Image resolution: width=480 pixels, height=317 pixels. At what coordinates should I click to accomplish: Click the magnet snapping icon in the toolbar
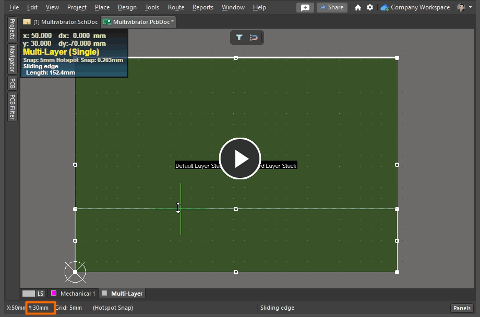click(254, 38)
